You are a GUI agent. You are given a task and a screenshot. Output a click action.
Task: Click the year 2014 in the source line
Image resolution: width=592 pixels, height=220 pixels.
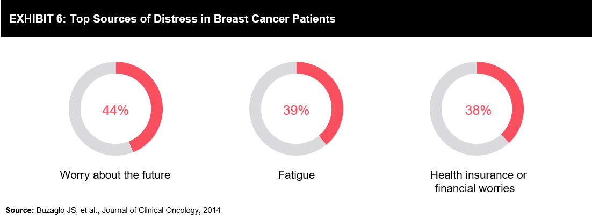click(x=212, y=210)
